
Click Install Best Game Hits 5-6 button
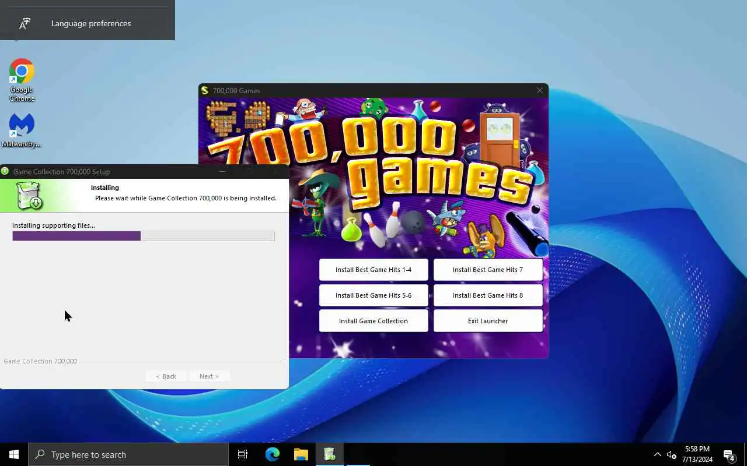[373, 295]
